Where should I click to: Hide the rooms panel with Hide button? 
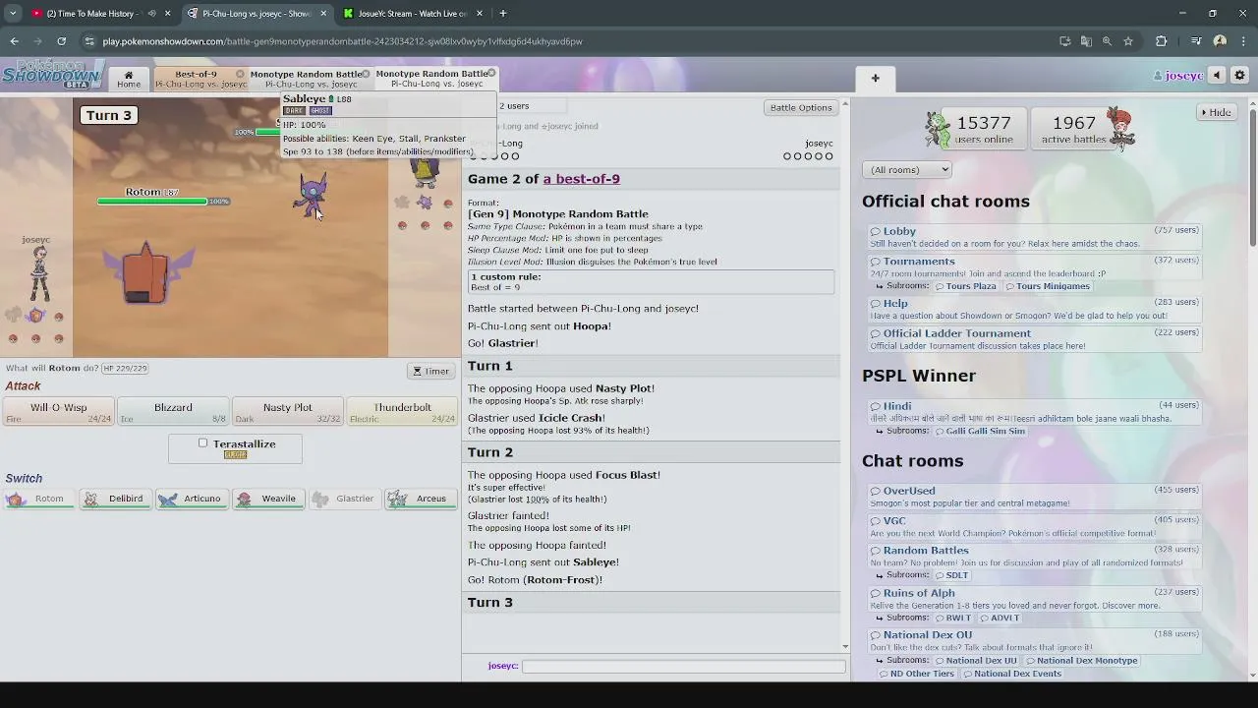[x=1216, y=112]
